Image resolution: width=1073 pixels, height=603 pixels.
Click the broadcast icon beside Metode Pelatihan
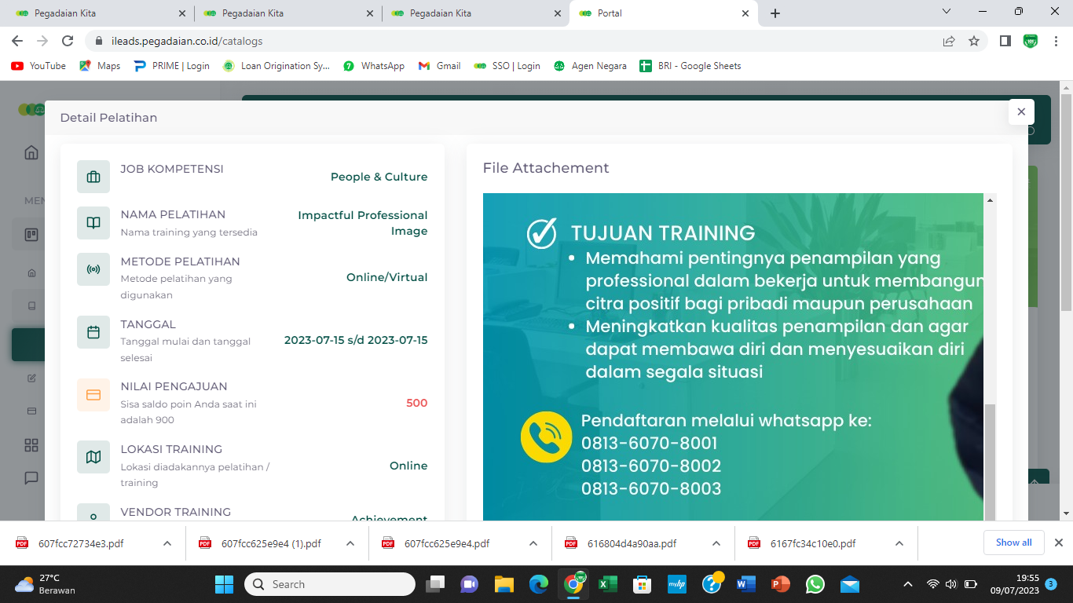click(x=93, y=269)
